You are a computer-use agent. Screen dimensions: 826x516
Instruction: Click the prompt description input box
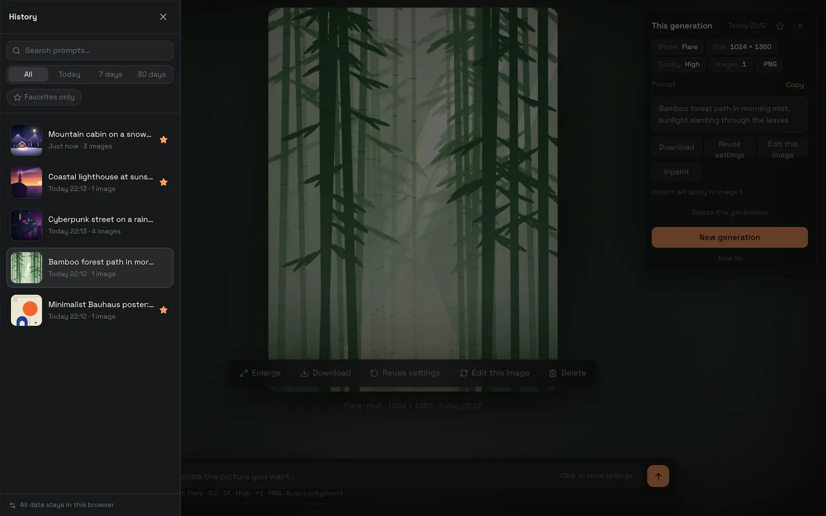point(410,476)
